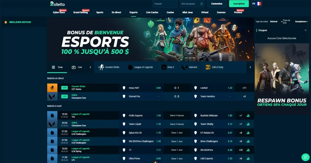Image resolution: width=311 pixels, height=163 pixels.
Task: Expand +7 markets for Team Liquid match
Action: [241, 124]
